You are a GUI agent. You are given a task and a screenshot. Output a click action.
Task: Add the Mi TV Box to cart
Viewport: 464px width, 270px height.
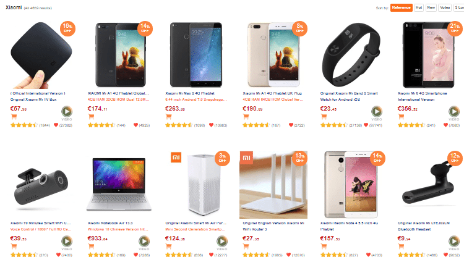click(14, 117)
